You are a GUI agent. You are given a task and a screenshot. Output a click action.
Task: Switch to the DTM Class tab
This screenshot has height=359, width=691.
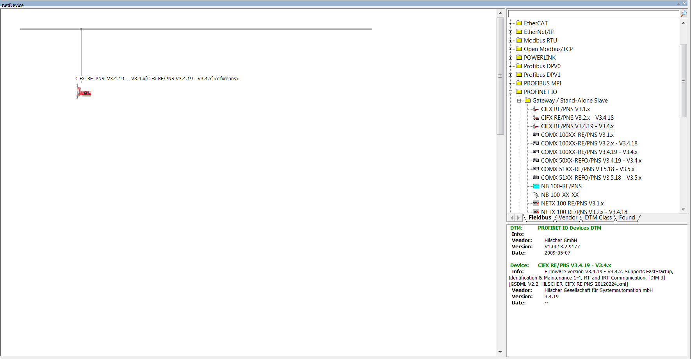598,218
